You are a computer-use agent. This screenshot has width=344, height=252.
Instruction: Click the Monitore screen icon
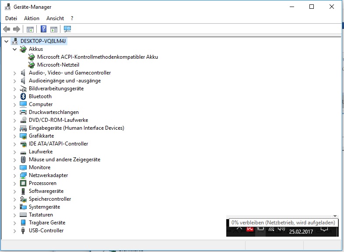click(23, 167)
